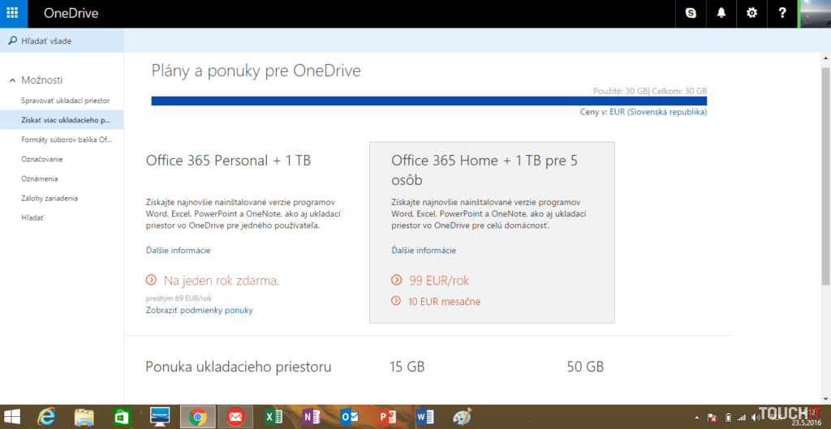The height and width of the screenshot is (429, 831).
Task: Click Ďalšie informácie under Office 365 Personal
Action: pos(178,250)
